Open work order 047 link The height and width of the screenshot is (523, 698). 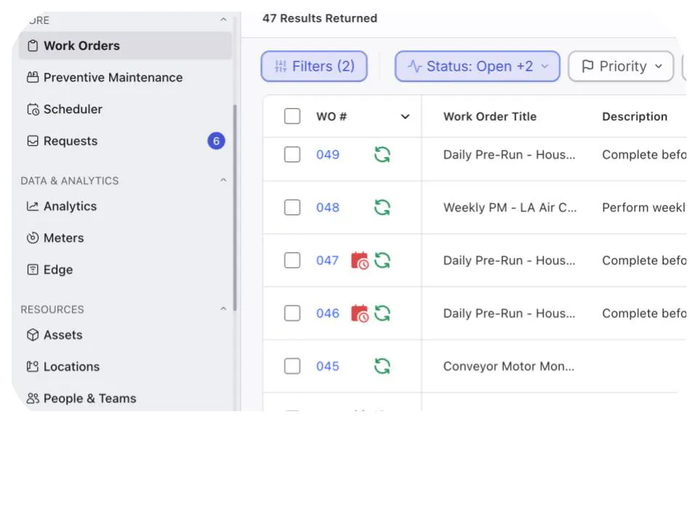(x=327, y=260)
